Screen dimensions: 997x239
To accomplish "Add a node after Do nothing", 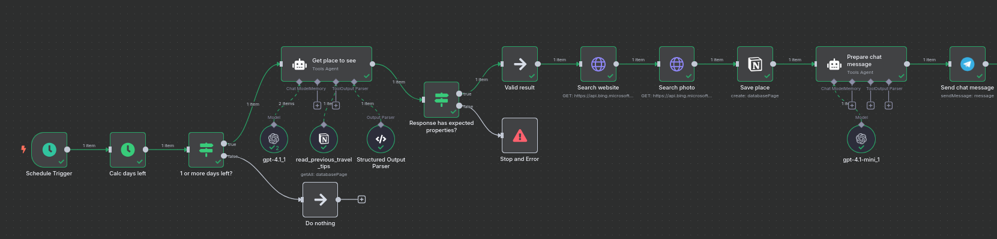I will [x=361, y=199].
